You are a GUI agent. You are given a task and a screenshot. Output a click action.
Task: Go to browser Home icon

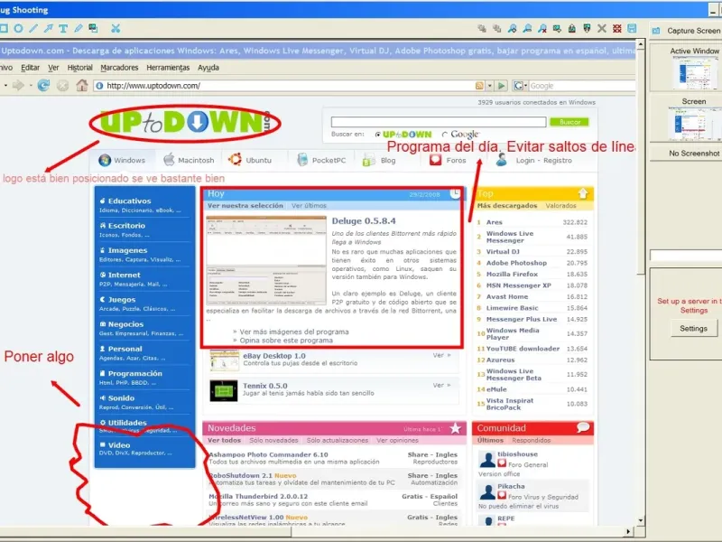pos(82,85)
